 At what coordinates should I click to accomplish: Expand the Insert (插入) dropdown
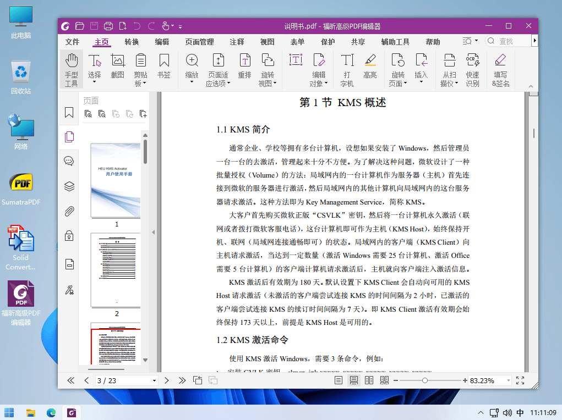tap(421, 82)
